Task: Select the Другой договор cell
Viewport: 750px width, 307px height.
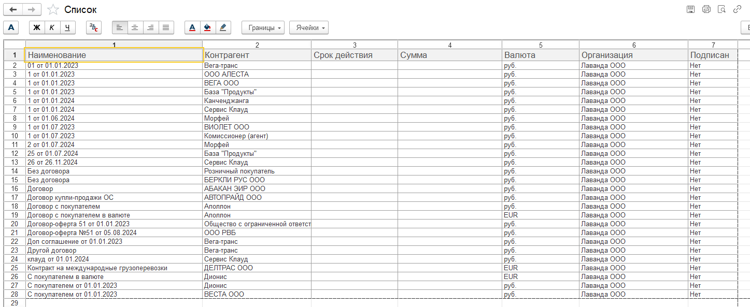Action: (x=114, y=251)
